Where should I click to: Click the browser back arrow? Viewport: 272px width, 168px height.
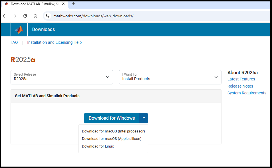pos(5,16)
